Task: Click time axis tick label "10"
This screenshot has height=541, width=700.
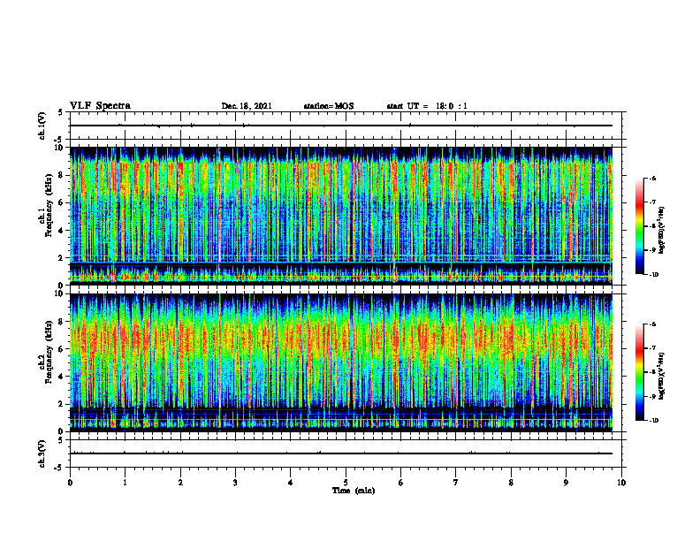Action: 621,483
